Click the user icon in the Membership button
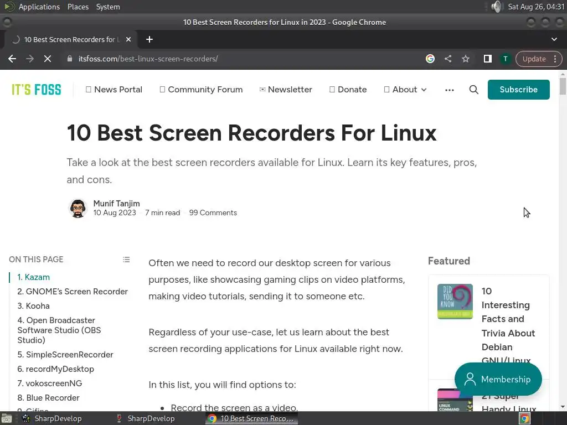 (x=470, y=379)
